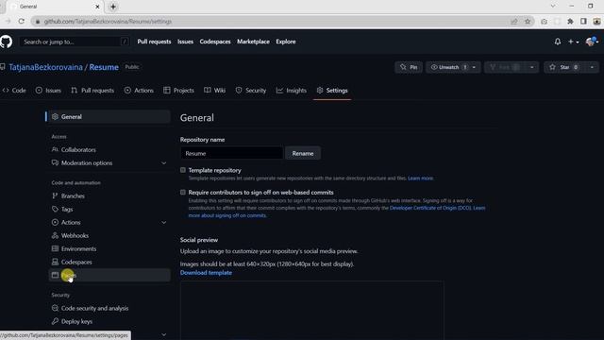
Task: Open Explore in top navigation
Action: click(286, 42)
